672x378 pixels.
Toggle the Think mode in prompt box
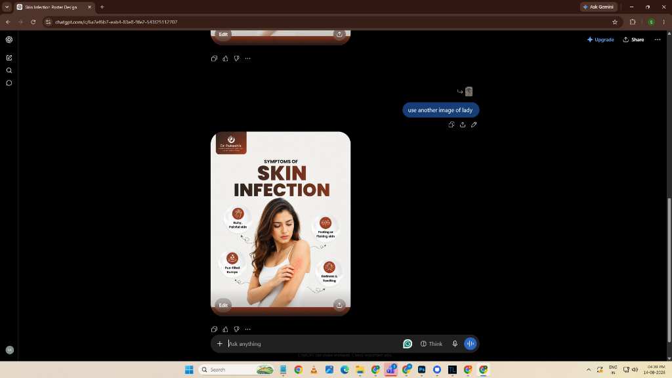(431, 344)
